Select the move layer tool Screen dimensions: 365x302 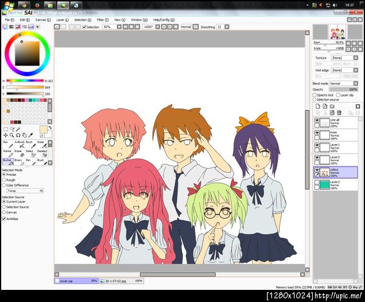[5, 135]
